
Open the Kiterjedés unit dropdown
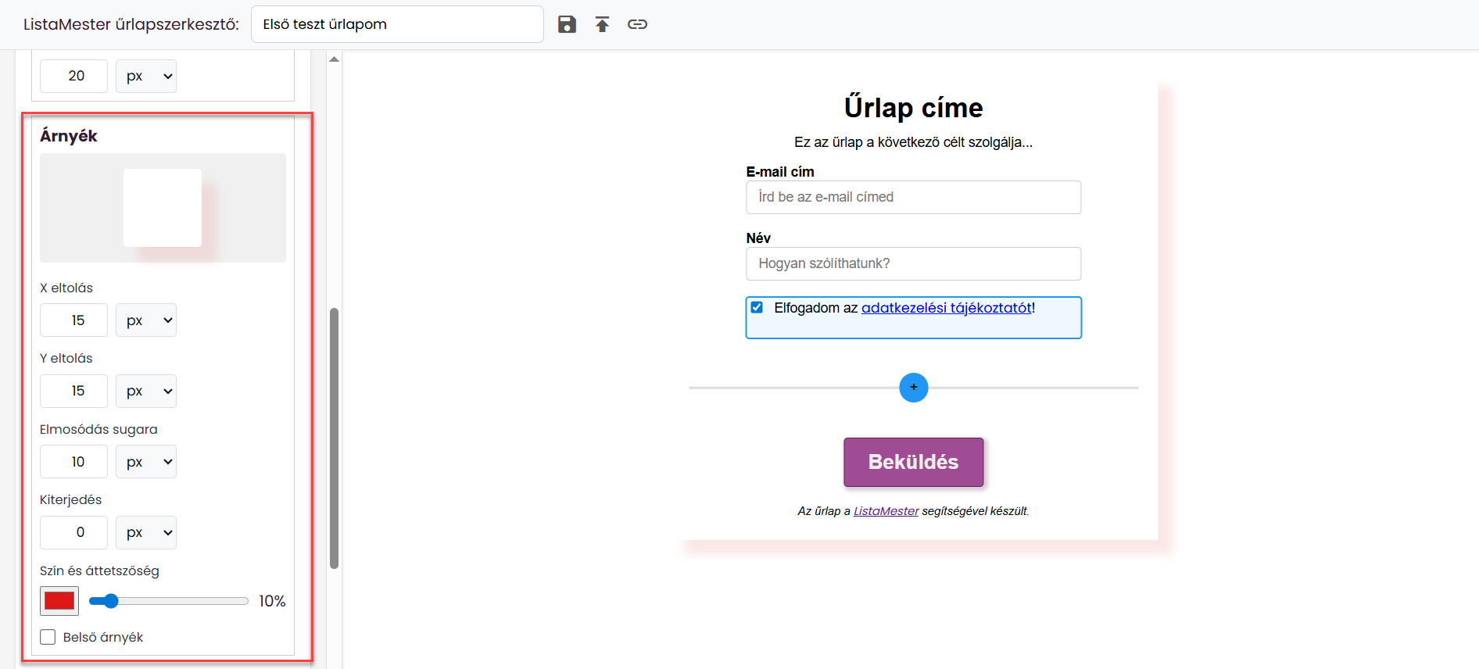(x=146, y=532)
